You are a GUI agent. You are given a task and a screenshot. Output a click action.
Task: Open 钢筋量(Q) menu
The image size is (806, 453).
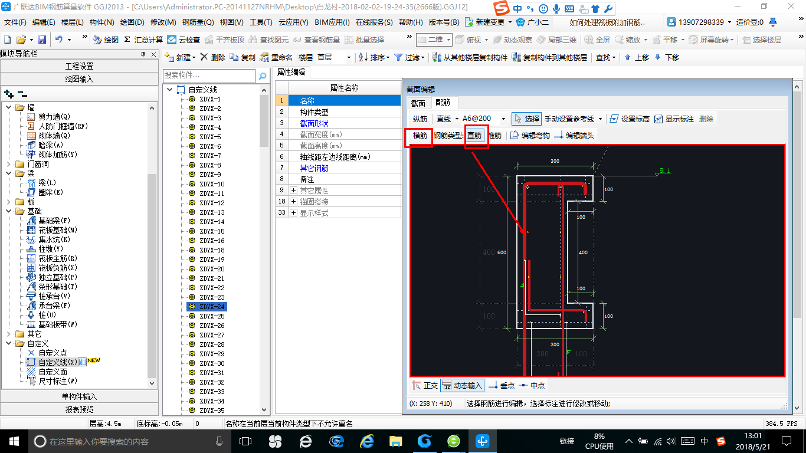click(x=198, y=22)
